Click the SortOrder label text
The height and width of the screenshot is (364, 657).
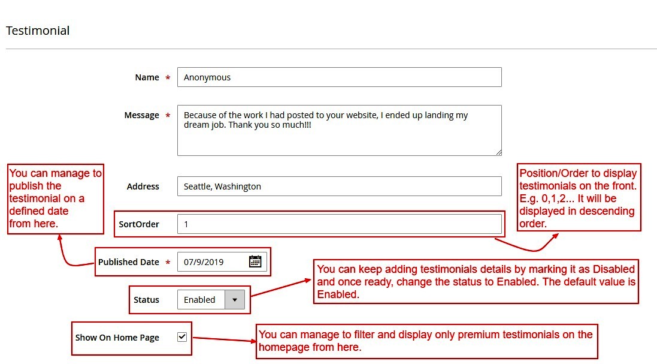pos(139,224)
